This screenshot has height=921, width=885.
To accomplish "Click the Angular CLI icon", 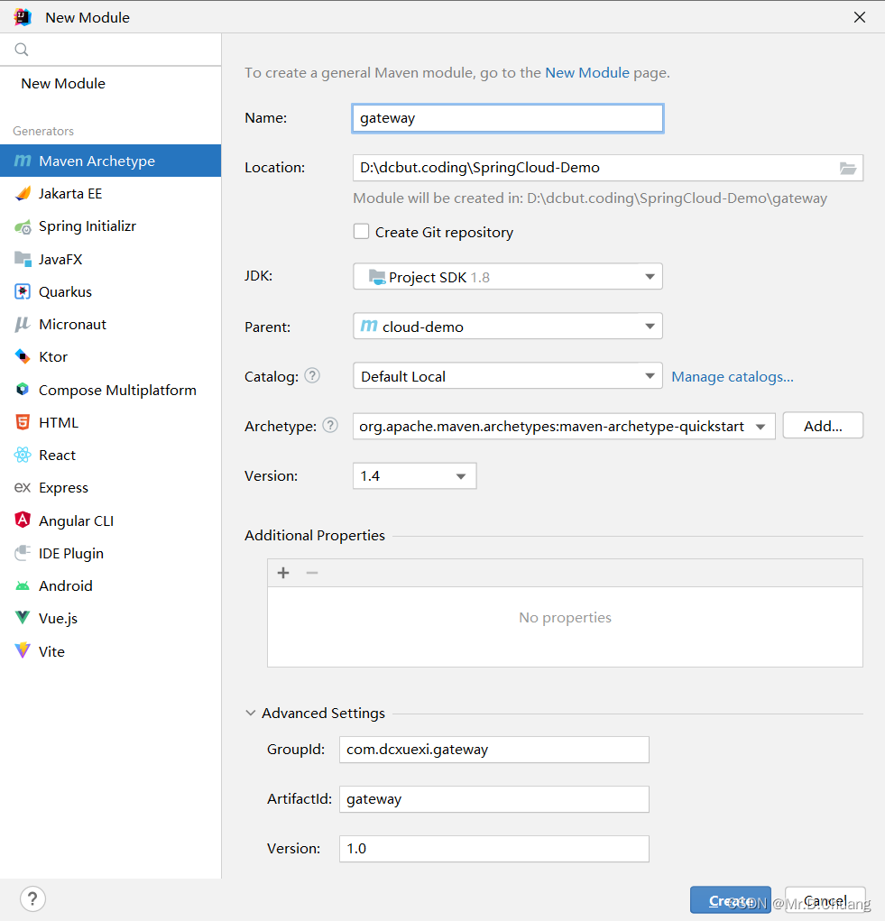I will point(23,520).
